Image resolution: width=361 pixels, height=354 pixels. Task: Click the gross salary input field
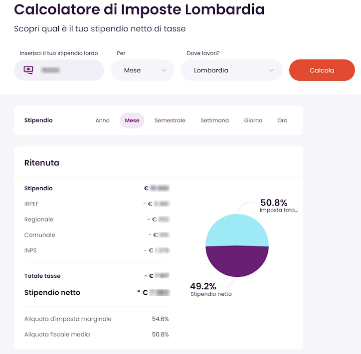click(65, 70)
